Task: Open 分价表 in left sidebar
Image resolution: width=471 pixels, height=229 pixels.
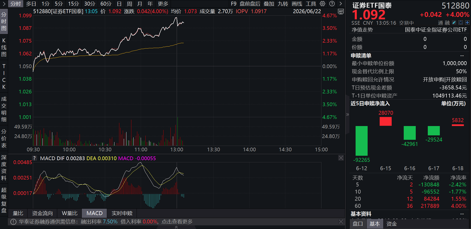Action: coord(4,138)
